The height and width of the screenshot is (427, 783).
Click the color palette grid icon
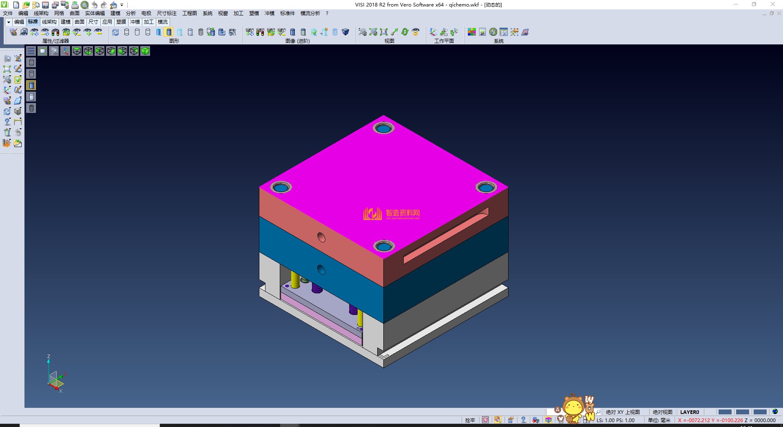(x=472, y=32)
